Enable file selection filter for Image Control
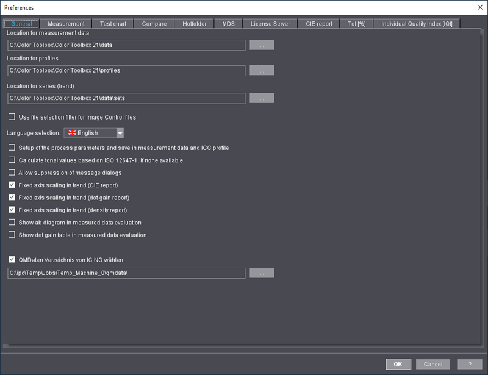This screenshot has height=375, width=488. tap(12, 117)
